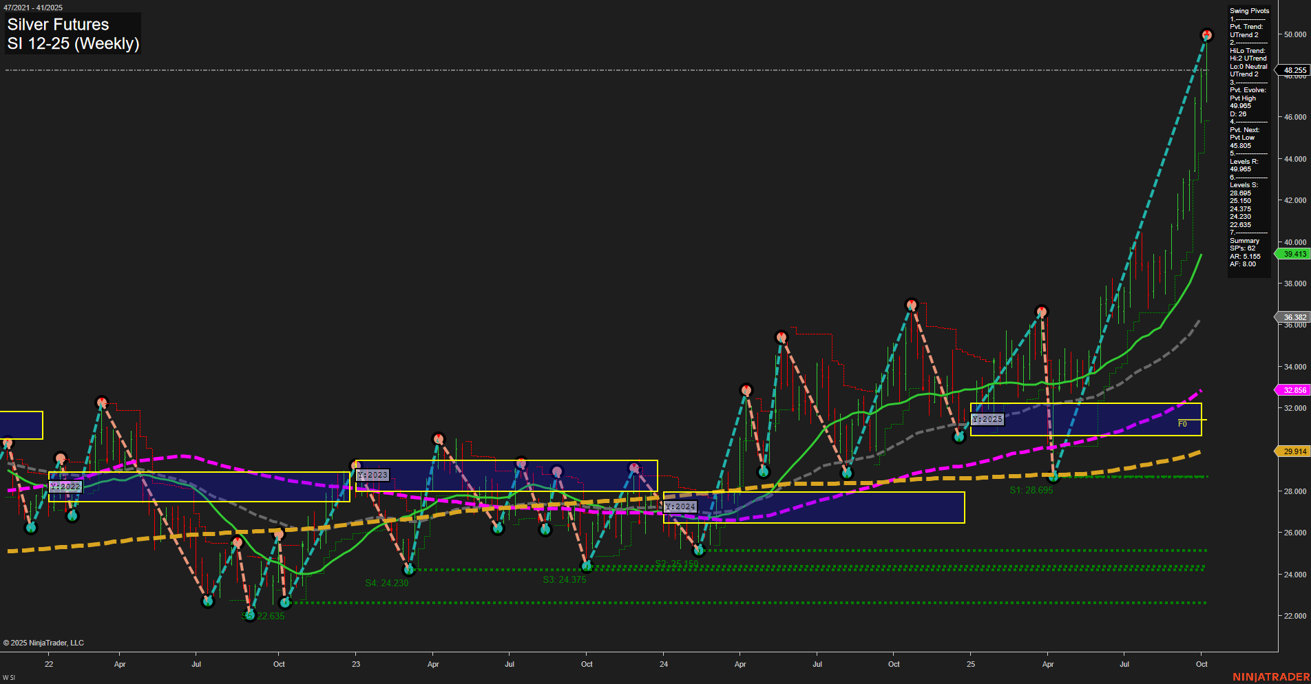The image size is (1311, 684).
Task: Select the green 39.413 price tag
Action: 1292,253
